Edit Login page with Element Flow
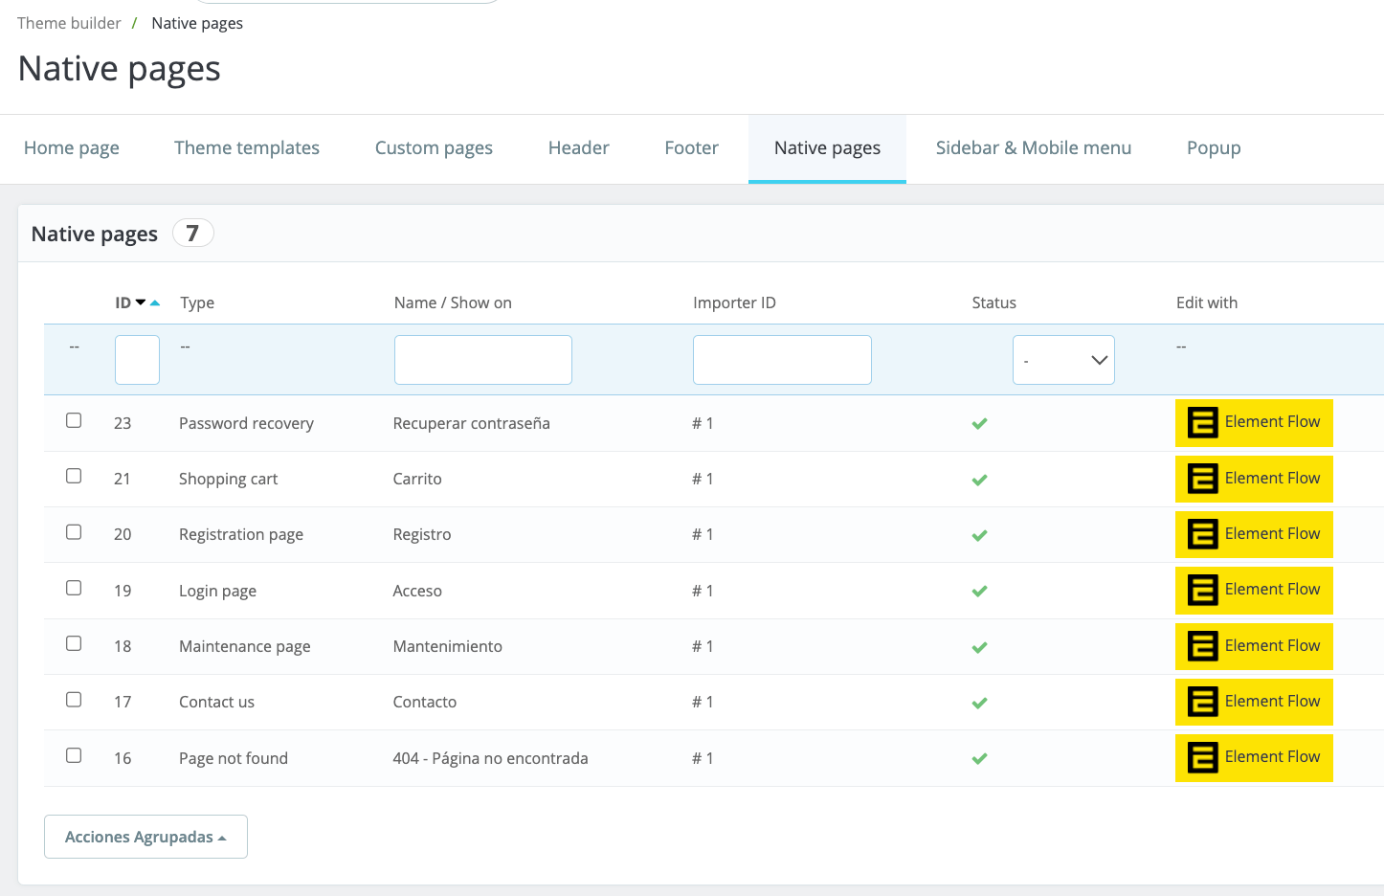 coord(1254,591)
